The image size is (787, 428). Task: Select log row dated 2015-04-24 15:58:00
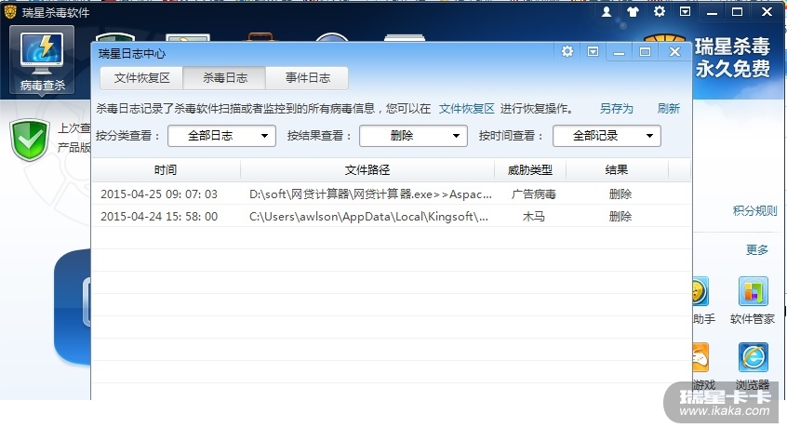click(x=392, y=216)
